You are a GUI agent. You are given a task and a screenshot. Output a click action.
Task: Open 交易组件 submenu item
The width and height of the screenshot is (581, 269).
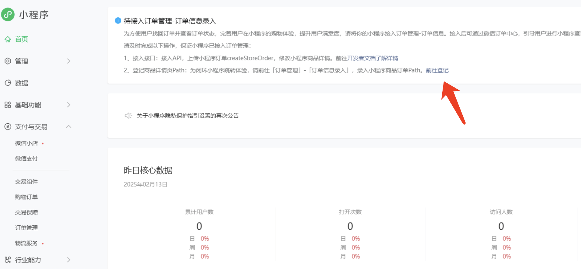pos(26,182)
